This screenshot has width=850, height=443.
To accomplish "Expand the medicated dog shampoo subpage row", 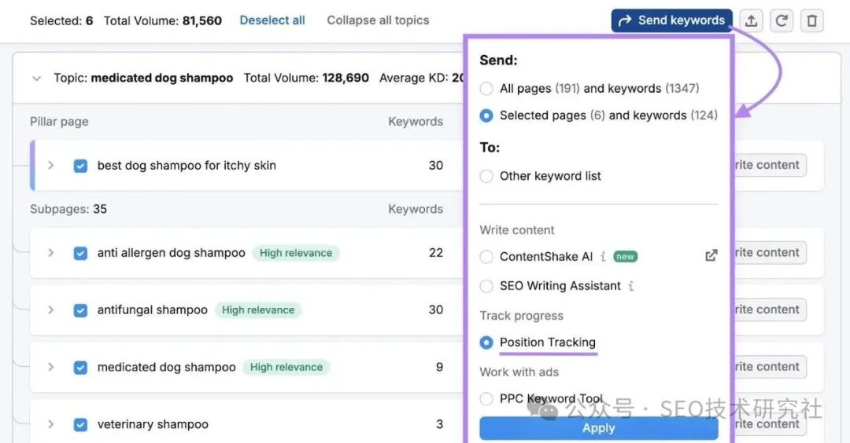I will pyautogui.click(x=51, y=368).
